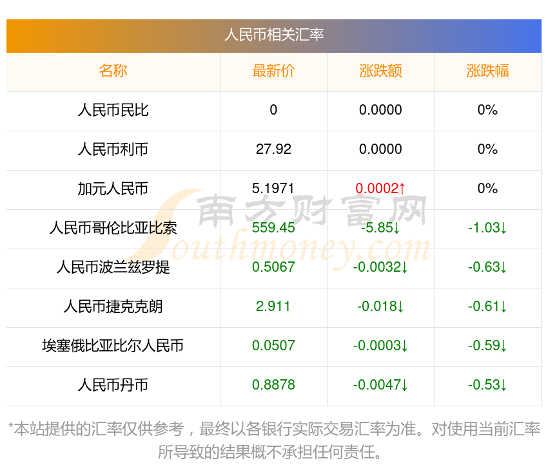
Task: Click the percentage -1.03↓
Action: pos(487,228)
